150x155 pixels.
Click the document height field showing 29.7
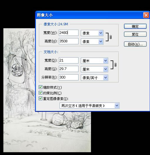click(69, 69)
